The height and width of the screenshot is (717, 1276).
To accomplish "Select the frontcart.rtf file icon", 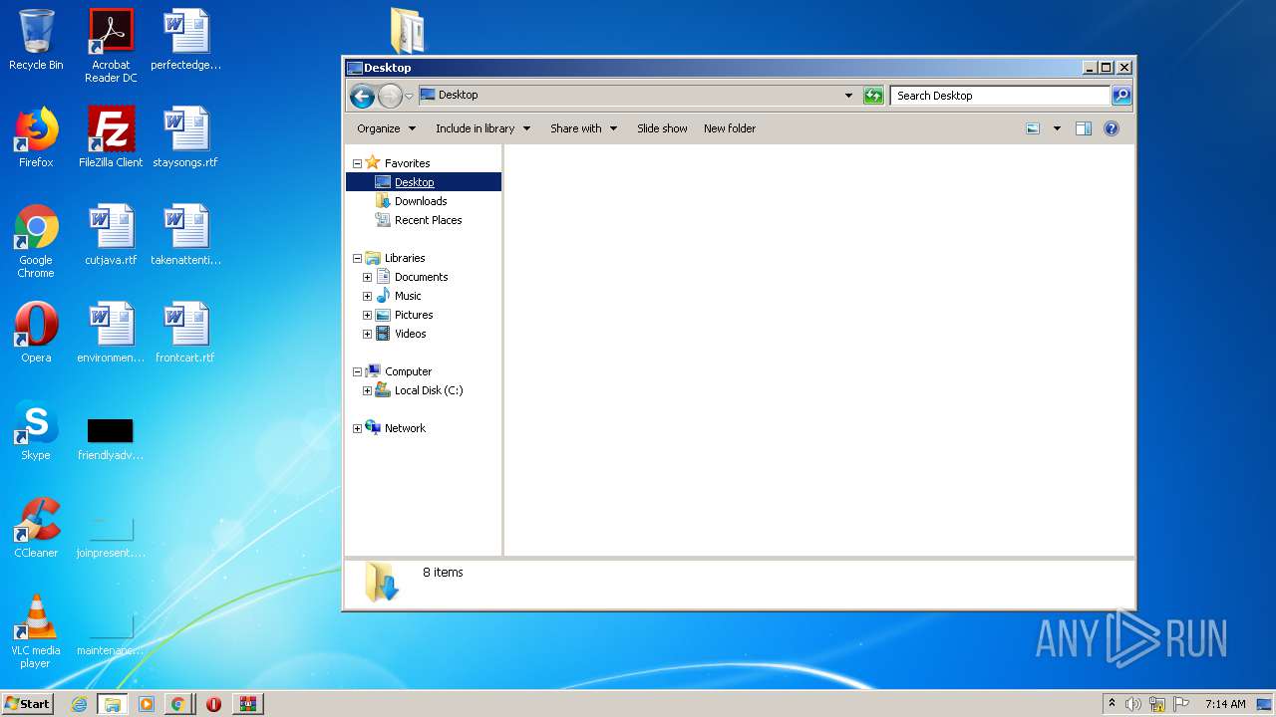I will point(185,333).
